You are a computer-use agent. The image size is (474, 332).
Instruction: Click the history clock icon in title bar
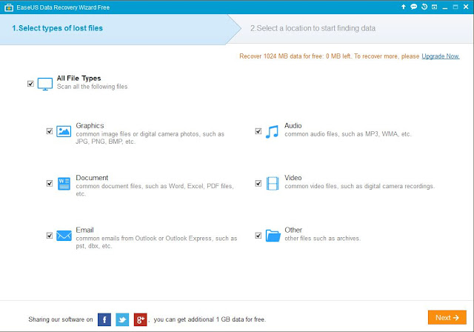[x=424, y=7]
